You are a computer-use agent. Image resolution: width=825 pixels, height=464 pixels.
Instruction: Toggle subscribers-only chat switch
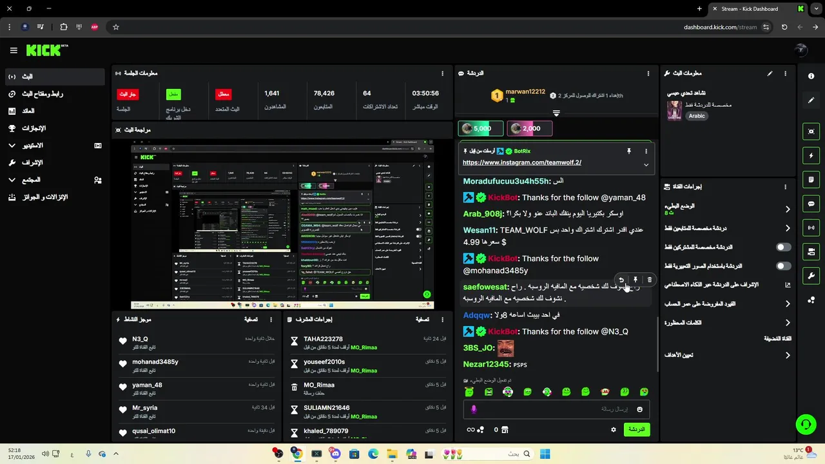[x=784, y=247]
